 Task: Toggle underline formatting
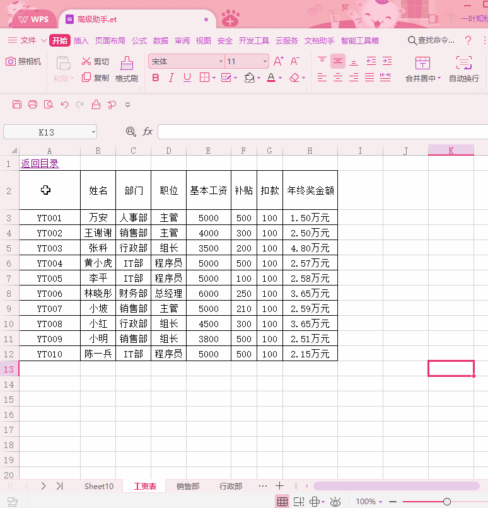pyautogui.click(x=187, y=78)
